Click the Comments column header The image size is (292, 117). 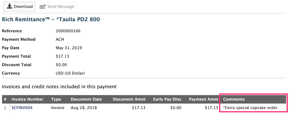pyautogui.click(x=234, y=99)
